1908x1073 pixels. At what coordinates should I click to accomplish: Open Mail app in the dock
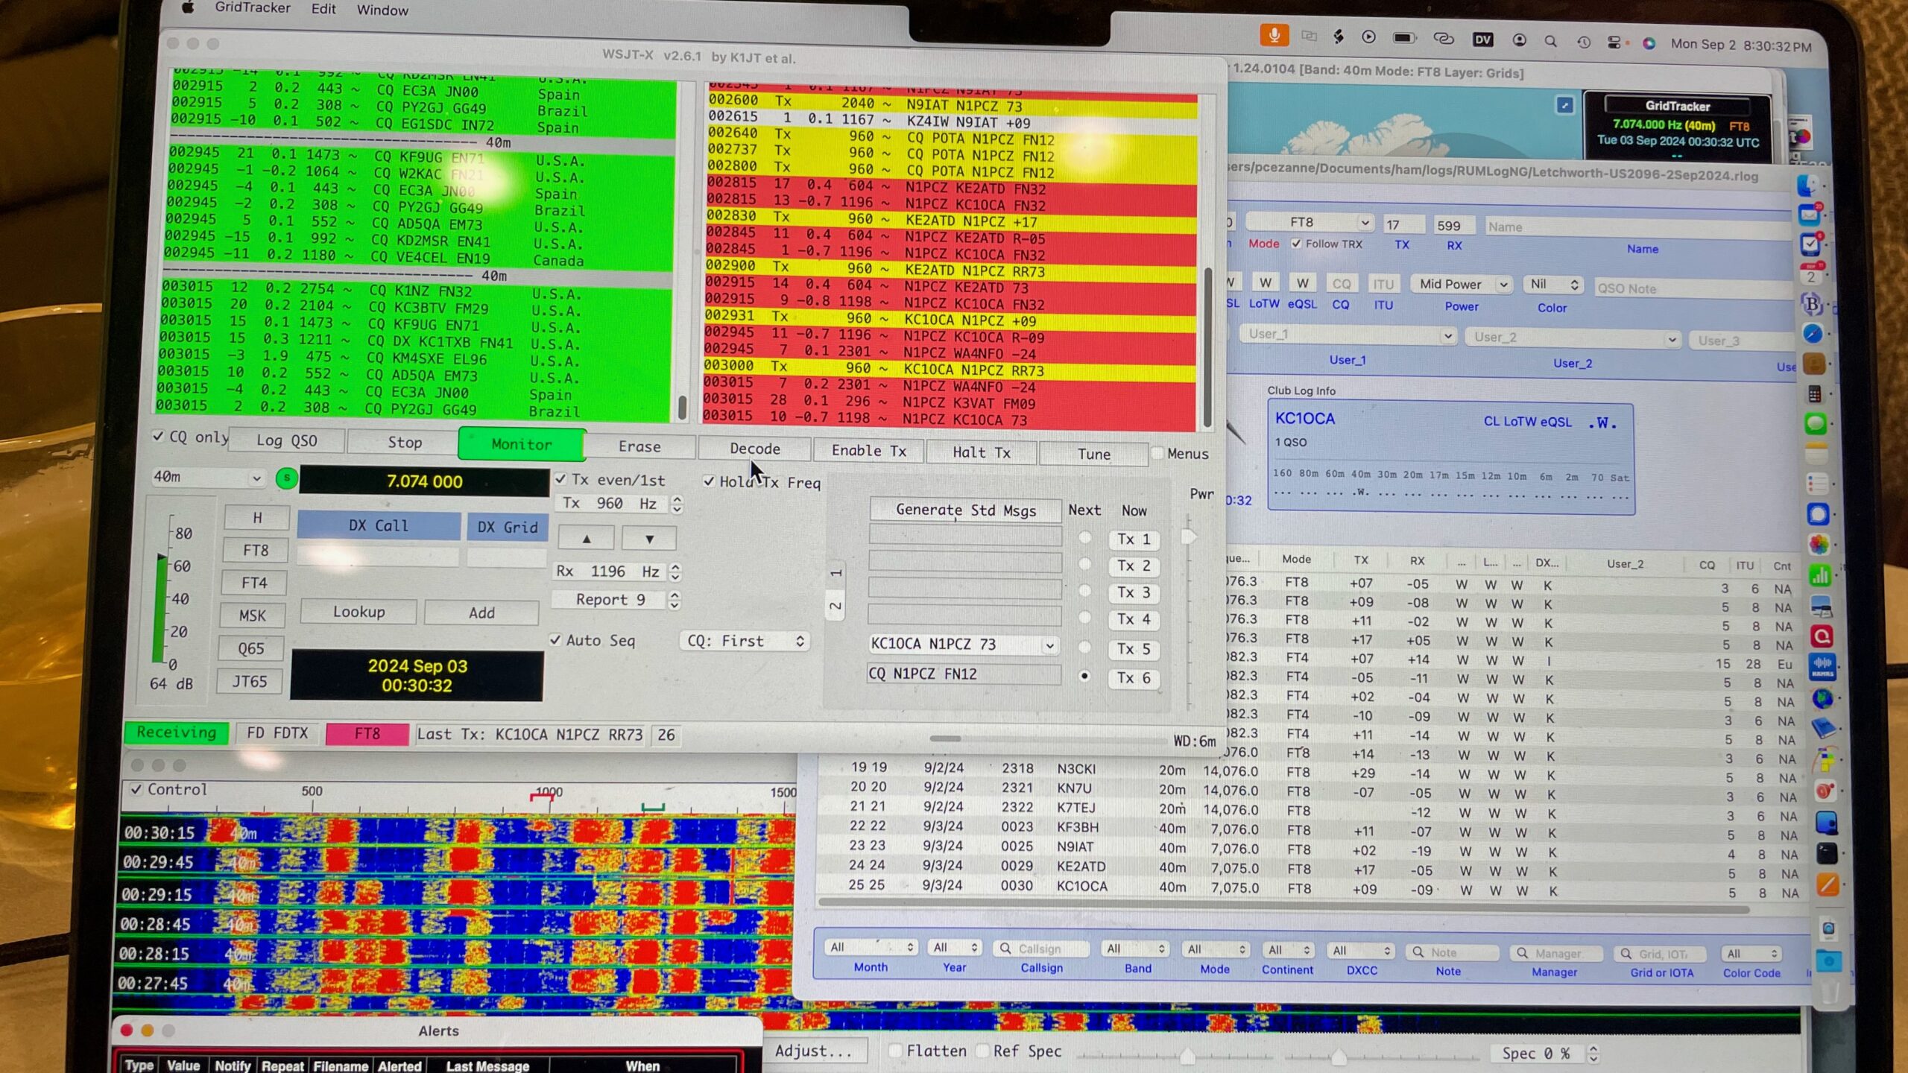click(1810, 215)
